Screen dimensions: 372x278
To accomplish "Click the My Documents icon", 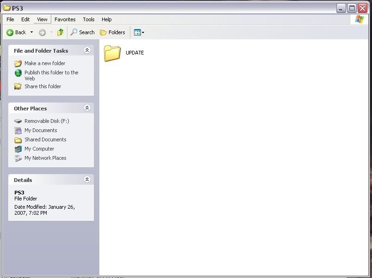I will [18, 130].
